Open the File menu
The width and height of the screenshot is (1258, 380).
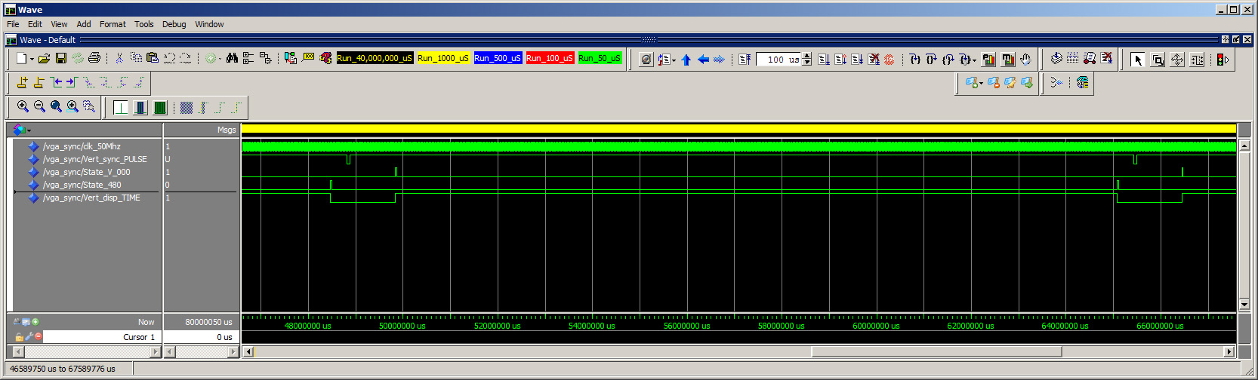pos(13,24)
